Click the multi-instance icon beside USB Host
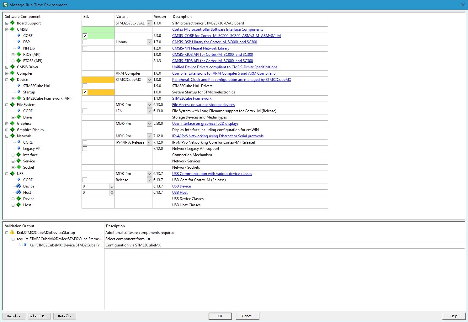 [x=19, y=192]
